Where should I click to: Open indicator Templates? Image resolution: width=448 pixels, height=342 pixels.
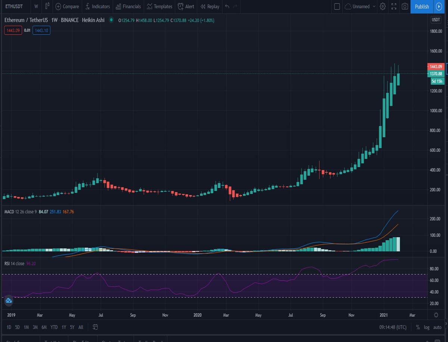coord(159,6)
